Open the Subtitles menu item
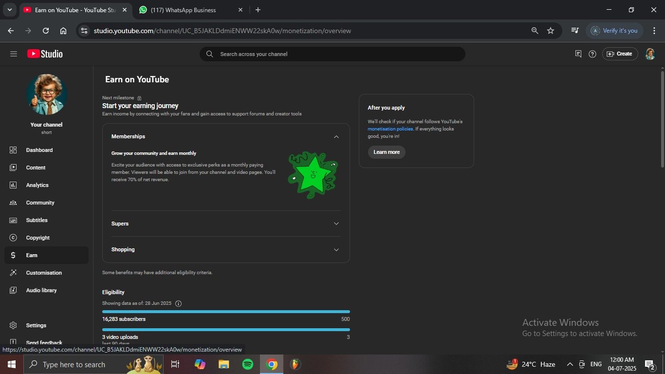 pyautogui.click(x=46, y=220)
